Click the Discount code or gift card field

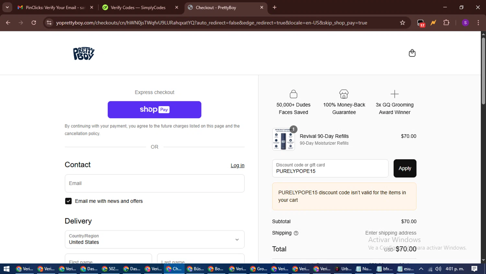330,168
